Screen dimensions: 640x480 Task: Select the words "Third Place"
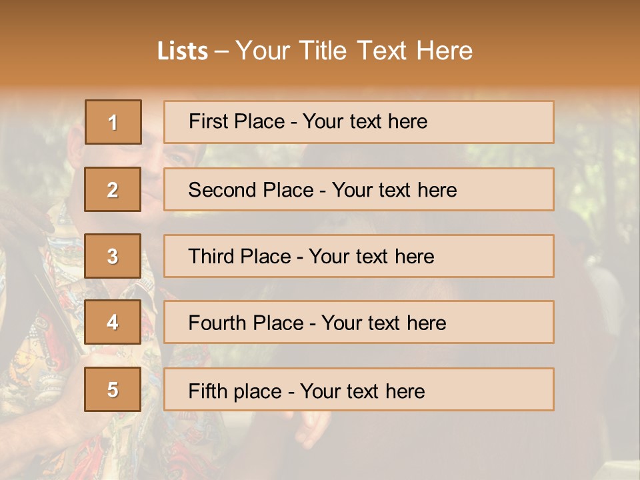239,257
